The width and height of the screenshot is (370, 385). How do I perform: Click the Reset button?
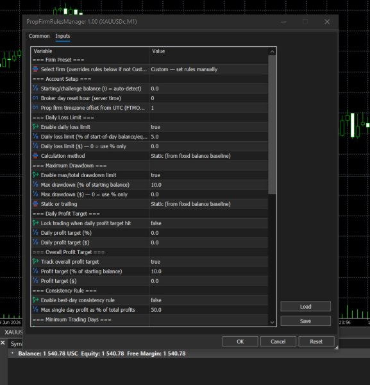tap(316, 341)
